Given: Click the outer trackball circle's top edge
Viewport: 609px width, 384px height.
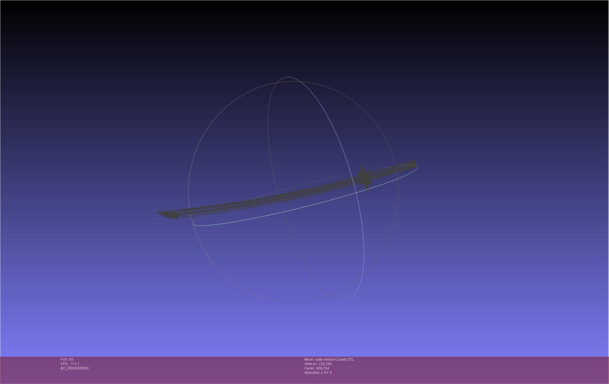Looking at the screenshot, I should coord(293,81).
